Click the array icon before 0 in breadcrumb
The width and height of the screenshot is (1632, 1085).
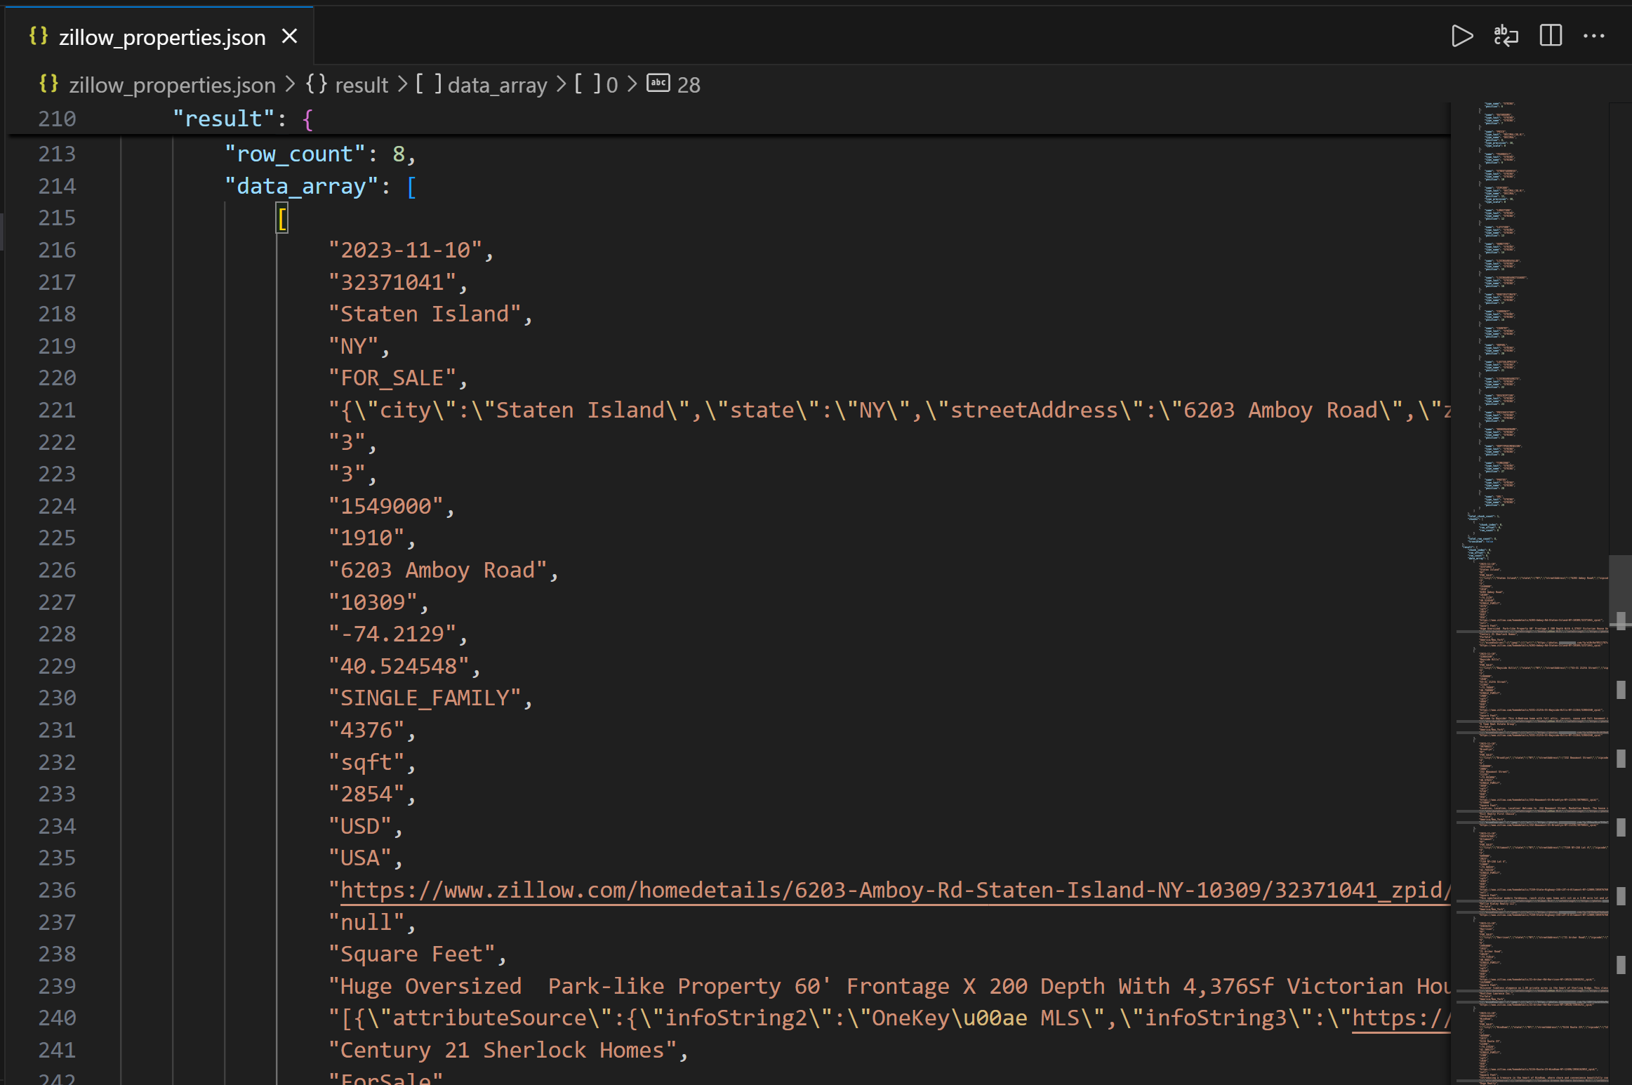[587, 83]
